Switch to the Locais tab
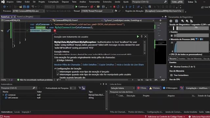The width and height of the screenshot is (210, 118). tap(17, 112)
